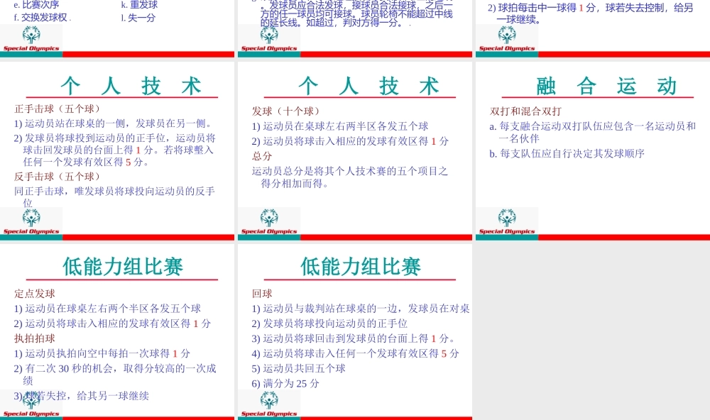This screenshot has height=420, width=710.
Task: Click the heading '总分'
Action: pyautogui.click(x=262, y=156)
